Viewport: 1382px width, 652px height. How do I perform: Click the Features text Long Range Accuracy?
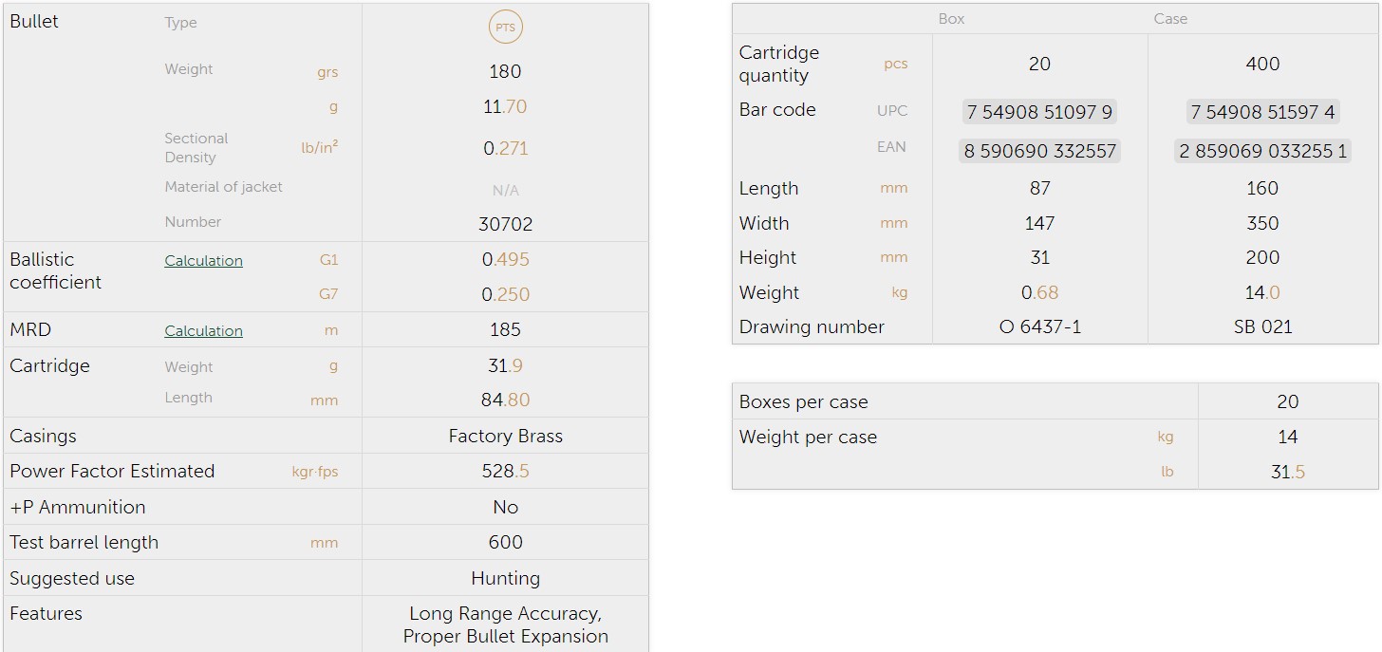tap(505, 614)
